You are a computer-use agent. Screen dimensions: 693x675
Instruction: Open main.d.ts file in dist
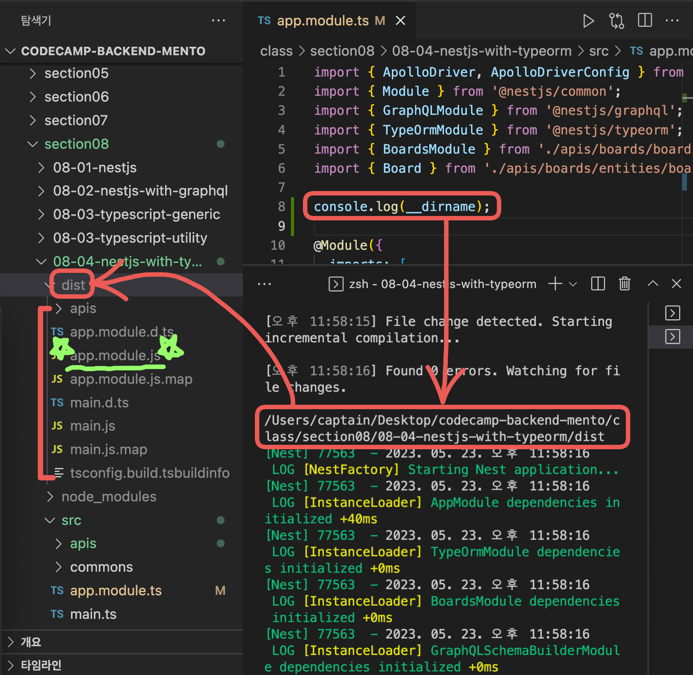click(99, 403)
